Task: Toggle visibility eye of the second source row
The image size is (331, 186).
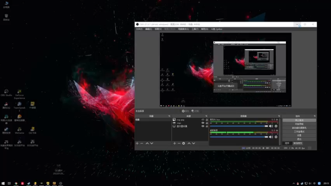Action: tap(203, 123)
